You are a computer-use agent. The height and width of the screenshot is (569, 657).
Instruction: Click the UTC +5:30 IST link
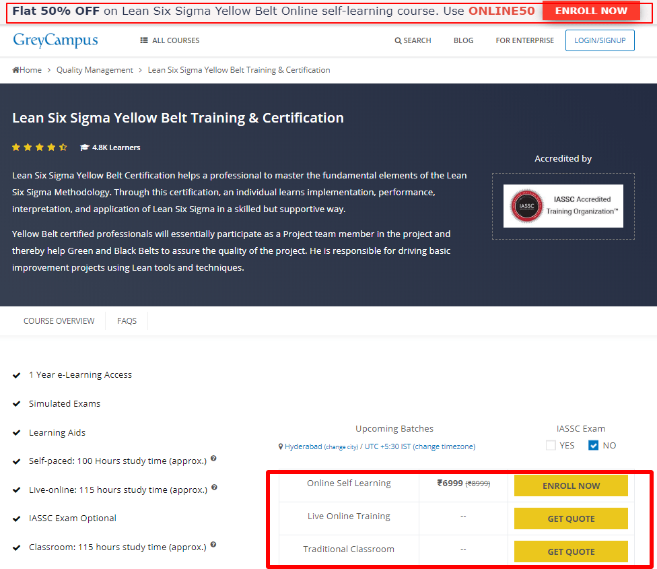click(388, 446)
